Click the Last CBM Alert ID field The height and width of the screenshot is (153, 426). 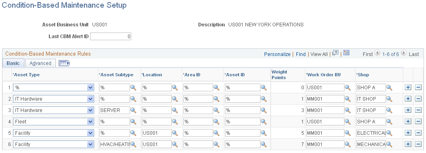[x=110, y=36]
